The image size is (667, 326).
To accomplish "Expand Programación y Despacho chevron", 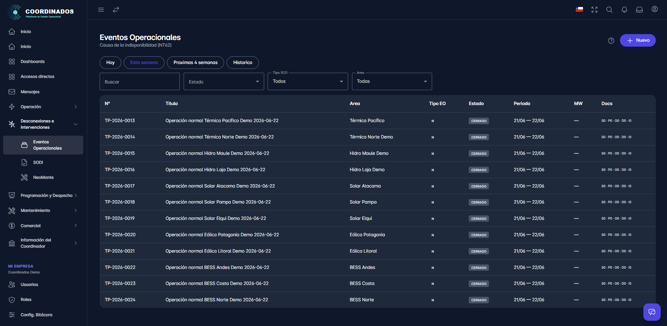I will [x=76, y=196].
